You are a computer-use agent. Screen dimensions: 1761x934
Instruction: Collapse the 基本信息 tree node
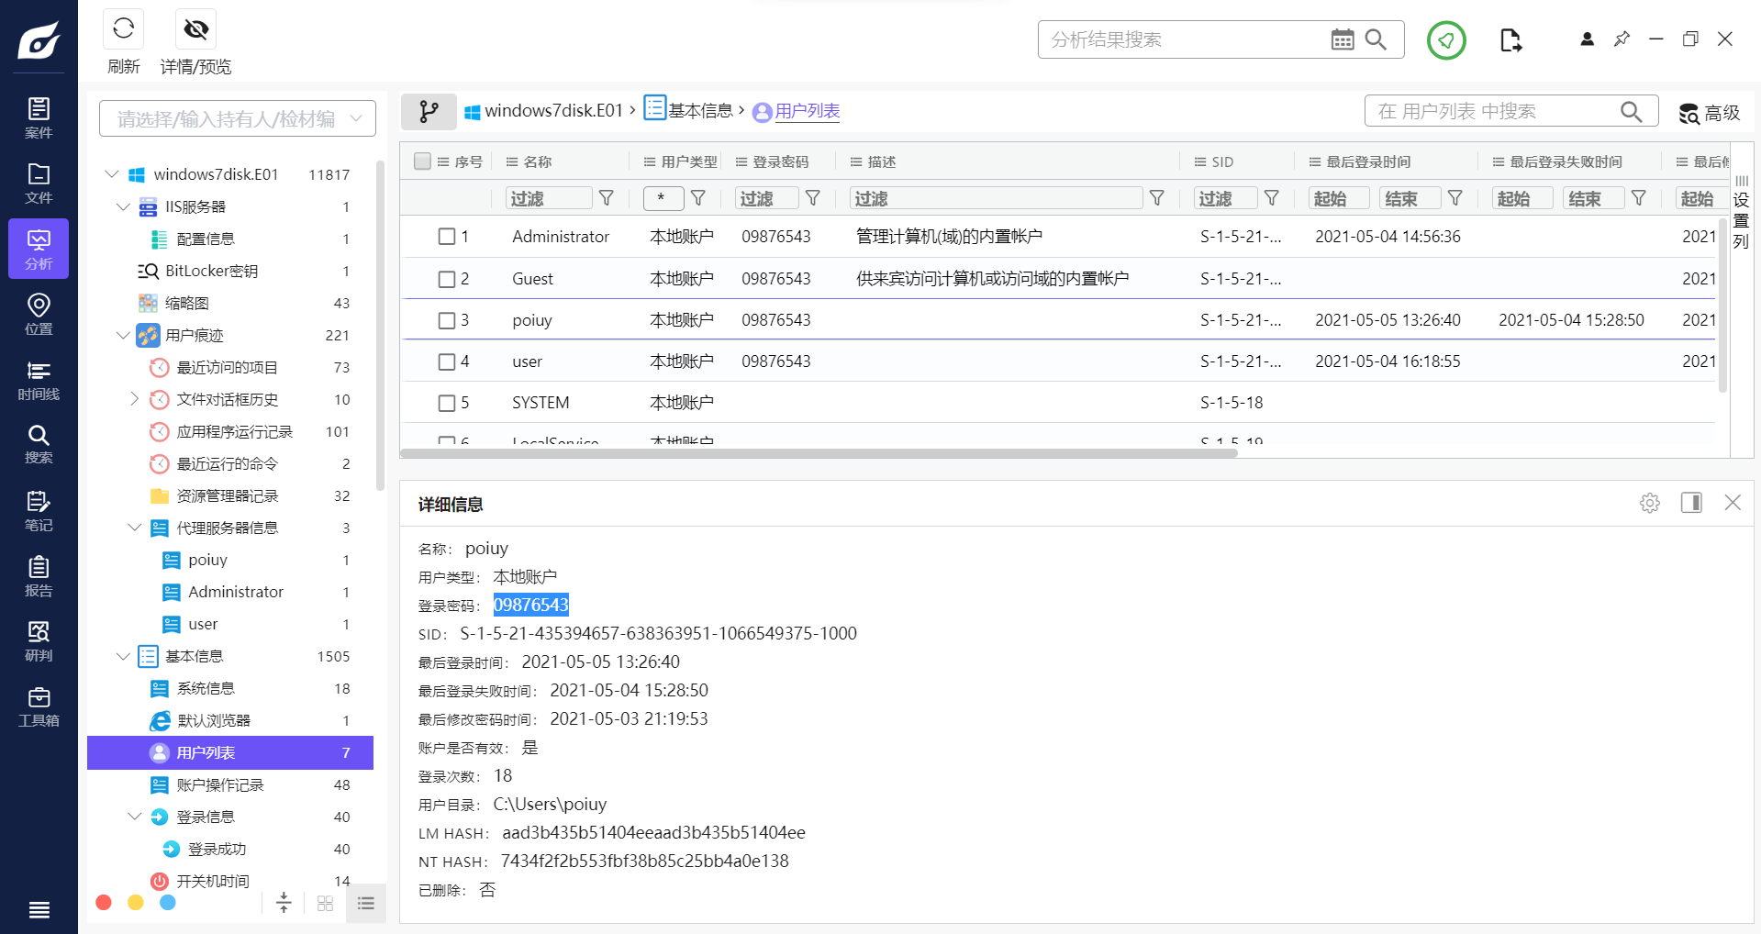tap(123, 656)
